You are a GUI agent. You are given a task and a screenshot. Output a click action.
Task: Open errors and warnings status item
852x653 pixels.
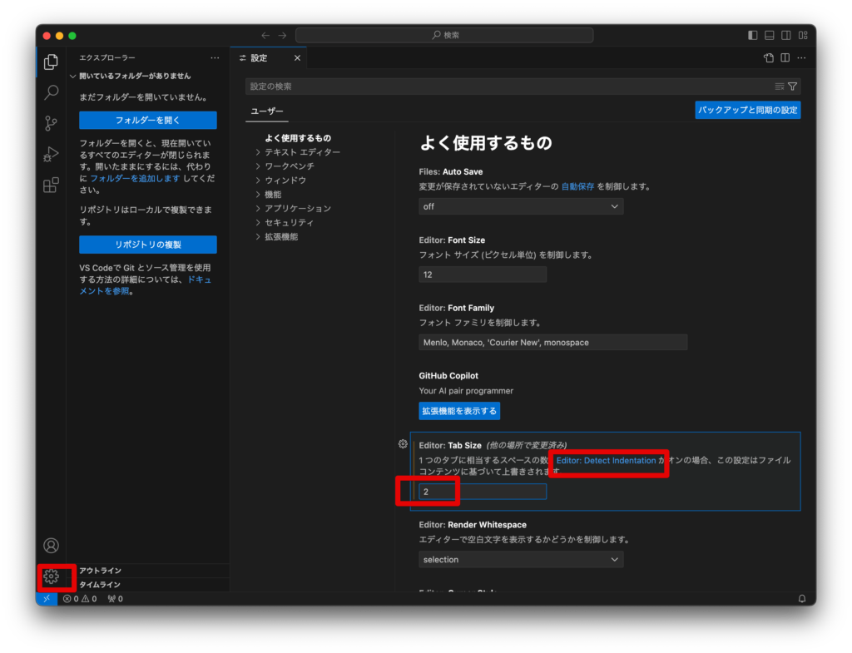point(79,599)
